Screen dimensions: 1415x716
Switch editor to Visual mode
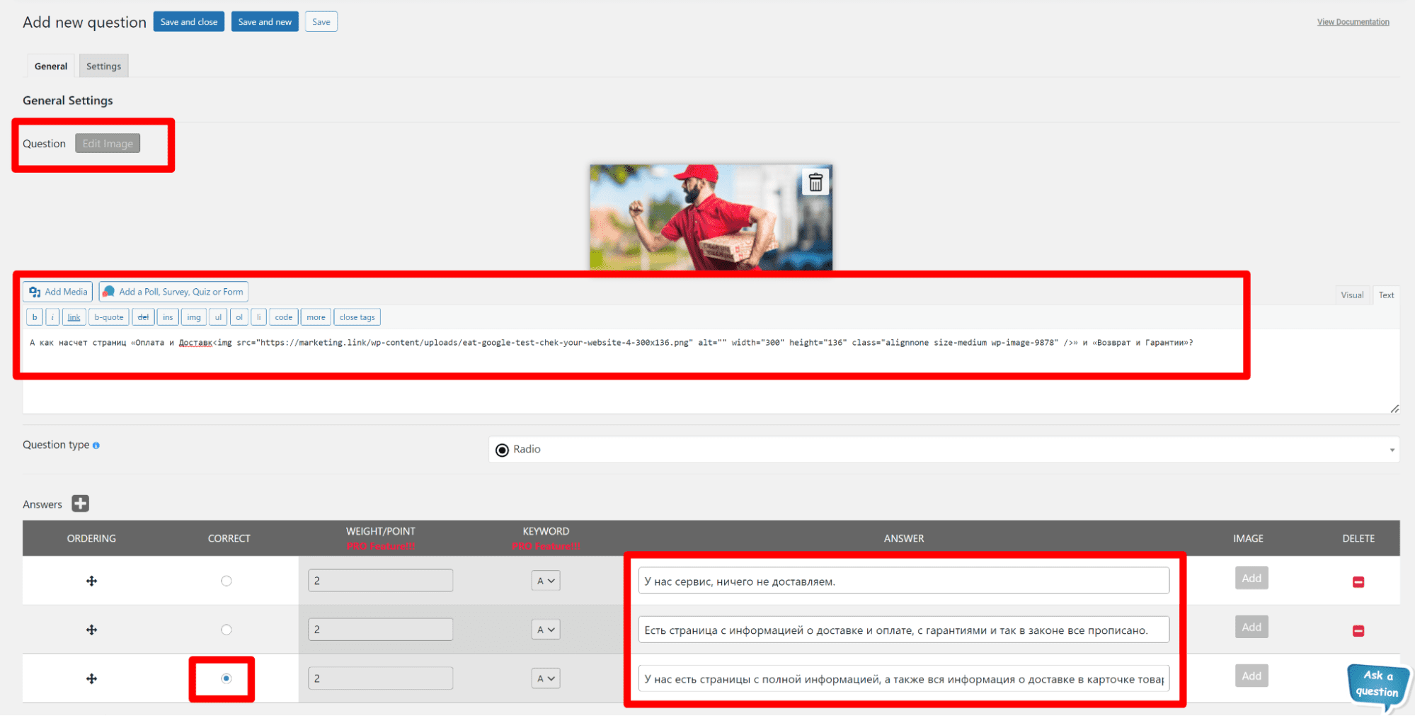pyautogui.click(x=1351, y=295)
